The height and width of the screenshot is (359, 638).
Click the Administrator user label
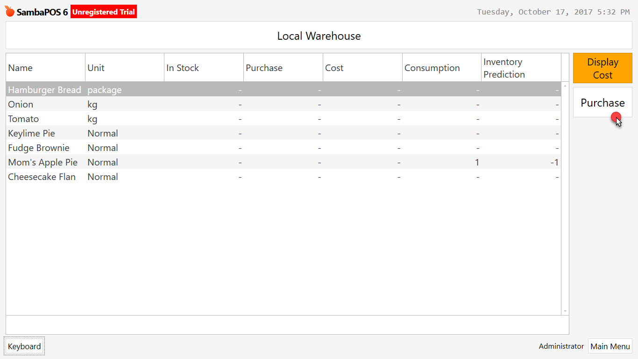point(561,346)
